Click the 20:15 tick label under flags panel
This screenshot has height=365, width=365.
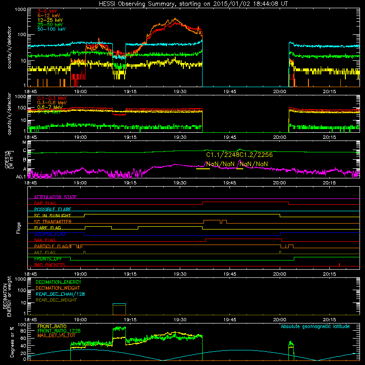tap(329, 274)
